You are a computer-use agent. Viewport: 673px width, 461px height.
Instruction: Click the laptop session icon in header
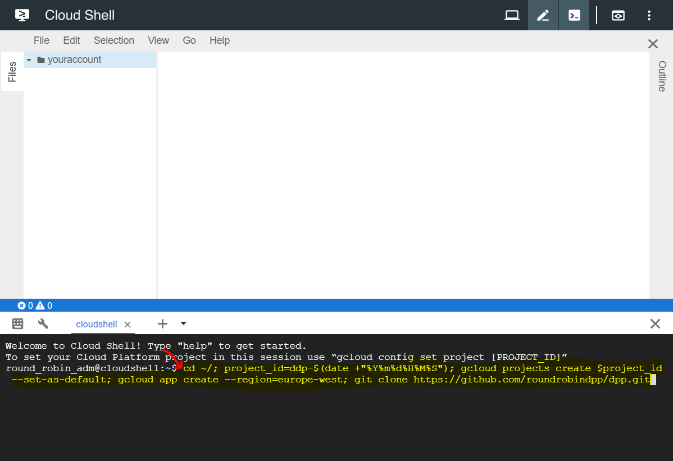[x=512, y=15]
